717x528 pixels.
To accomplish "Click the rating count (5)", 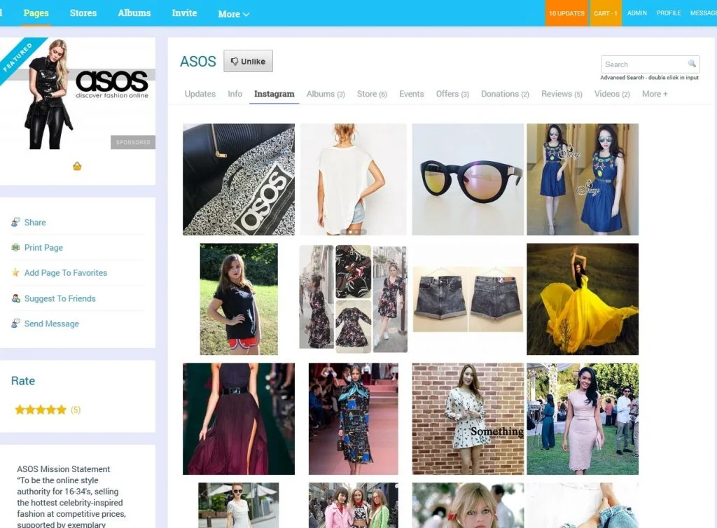I will pyautogui.click(x=76, y=410).
